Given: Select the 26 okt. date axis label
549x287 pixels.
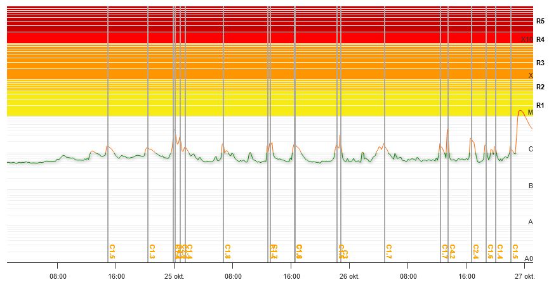Looking at the screenshot, I should pos(349,276).
